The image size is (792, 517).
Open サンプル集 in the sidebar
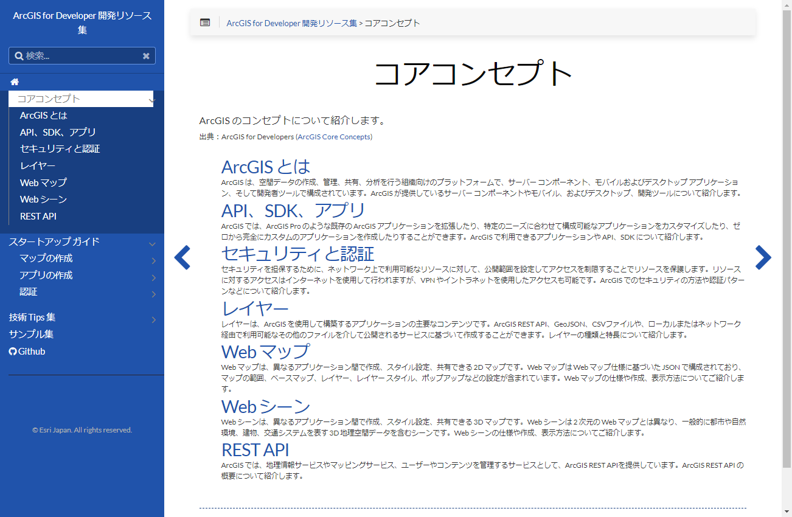click(x=31, y=334)
